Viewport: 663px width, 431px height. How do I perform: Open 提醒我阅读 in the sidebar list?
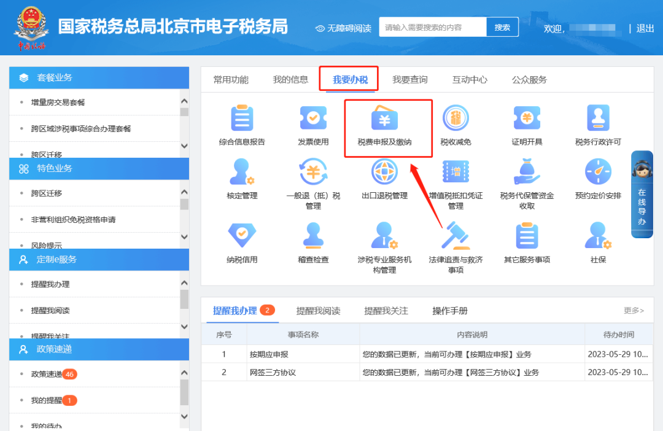pos(50,311)
